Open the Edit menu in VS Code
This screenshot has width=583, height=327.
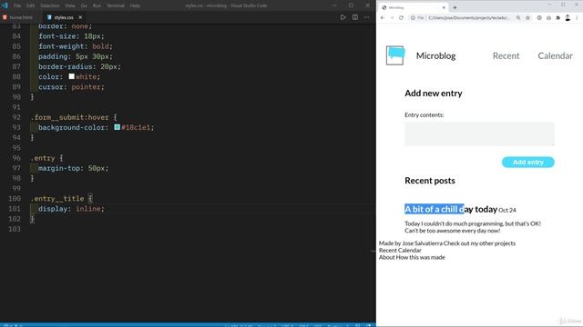tap(30, 5)
